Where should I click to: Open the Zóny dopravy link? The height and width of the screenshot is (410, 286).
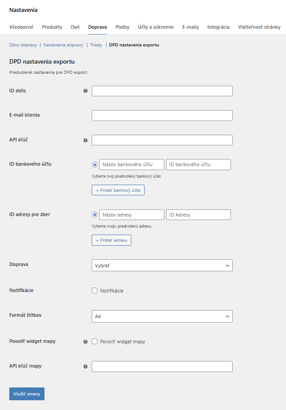click(22, 45)
